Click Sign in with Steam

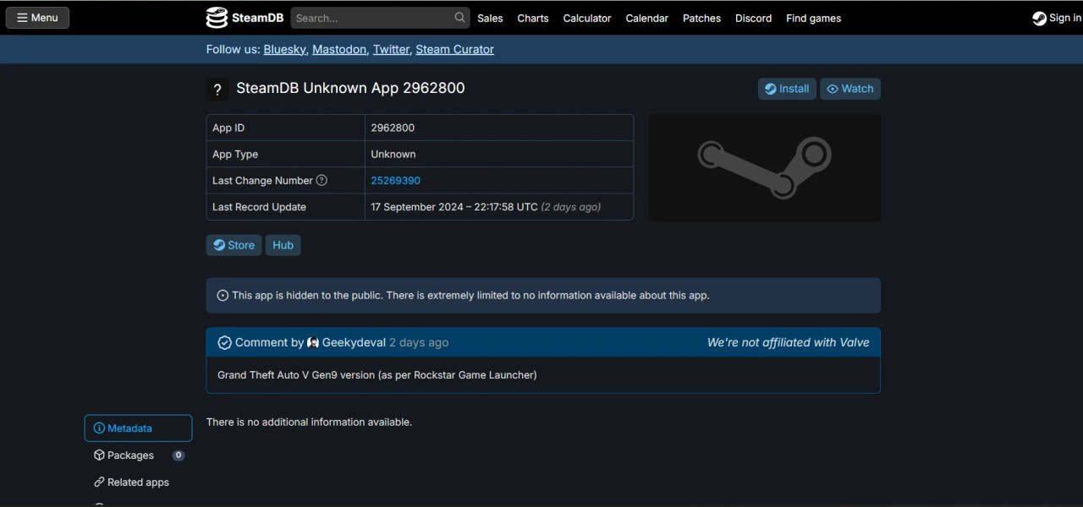point(1057,18)
